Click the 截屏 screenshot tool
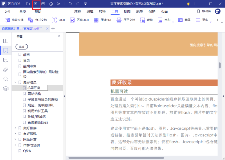The width and height of the screenshot is (225, 160). tap(184, 20)
